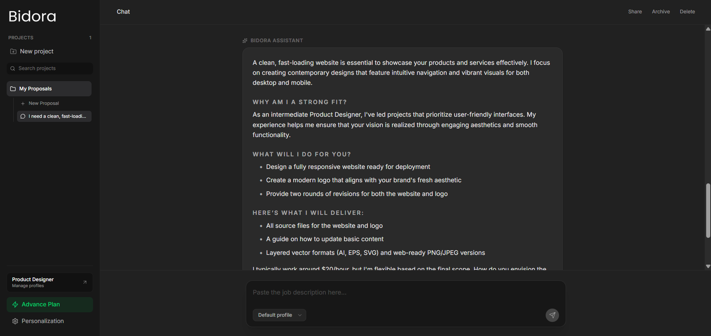Focus the Search projects field

point(52,69)
